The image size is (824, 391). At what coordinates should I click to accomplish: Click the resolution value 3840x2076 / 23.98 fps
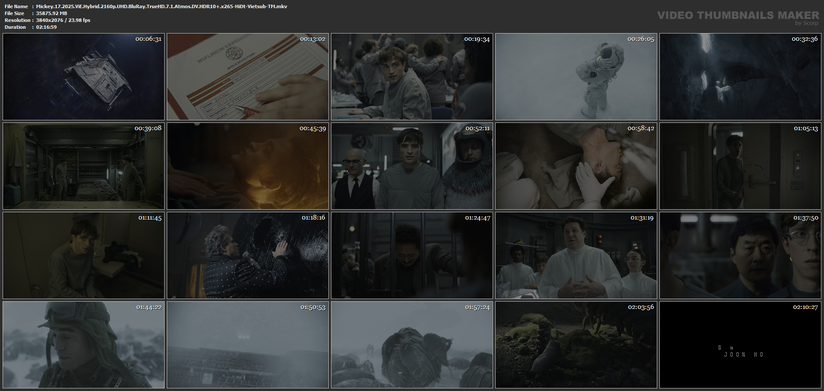pos(63,20)
